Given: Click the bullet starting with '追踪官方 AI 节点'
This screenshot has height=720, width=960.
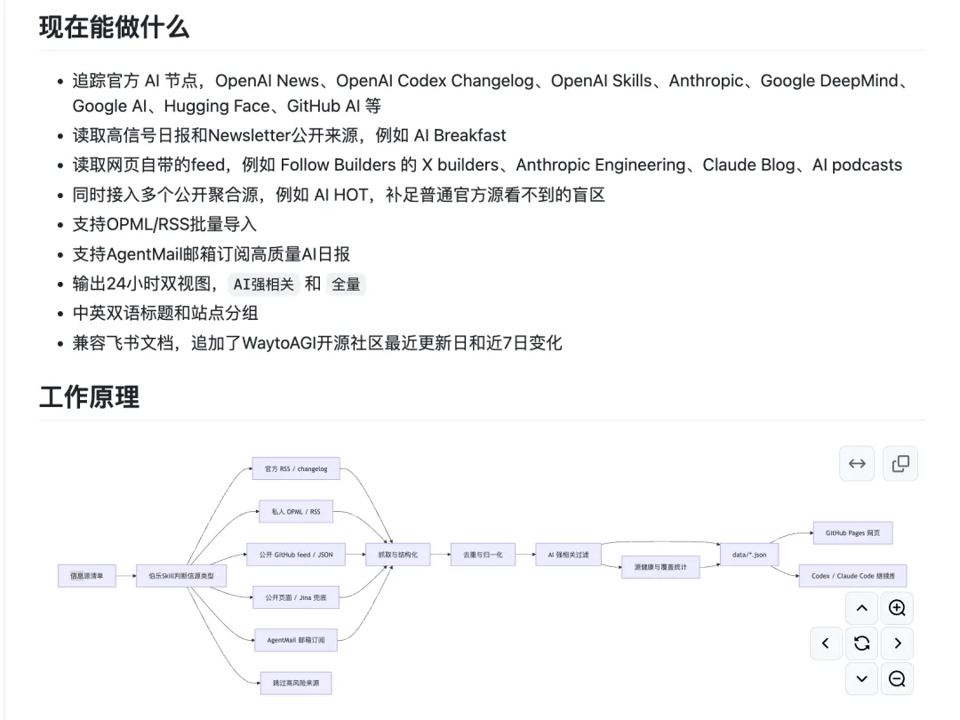Looking at the screenshot, I should click(x=493, y=93).
